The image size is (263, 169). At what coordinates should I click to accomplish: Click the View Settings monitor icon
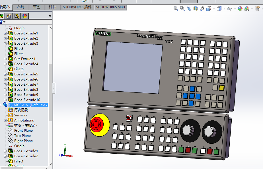coord(257,9)
